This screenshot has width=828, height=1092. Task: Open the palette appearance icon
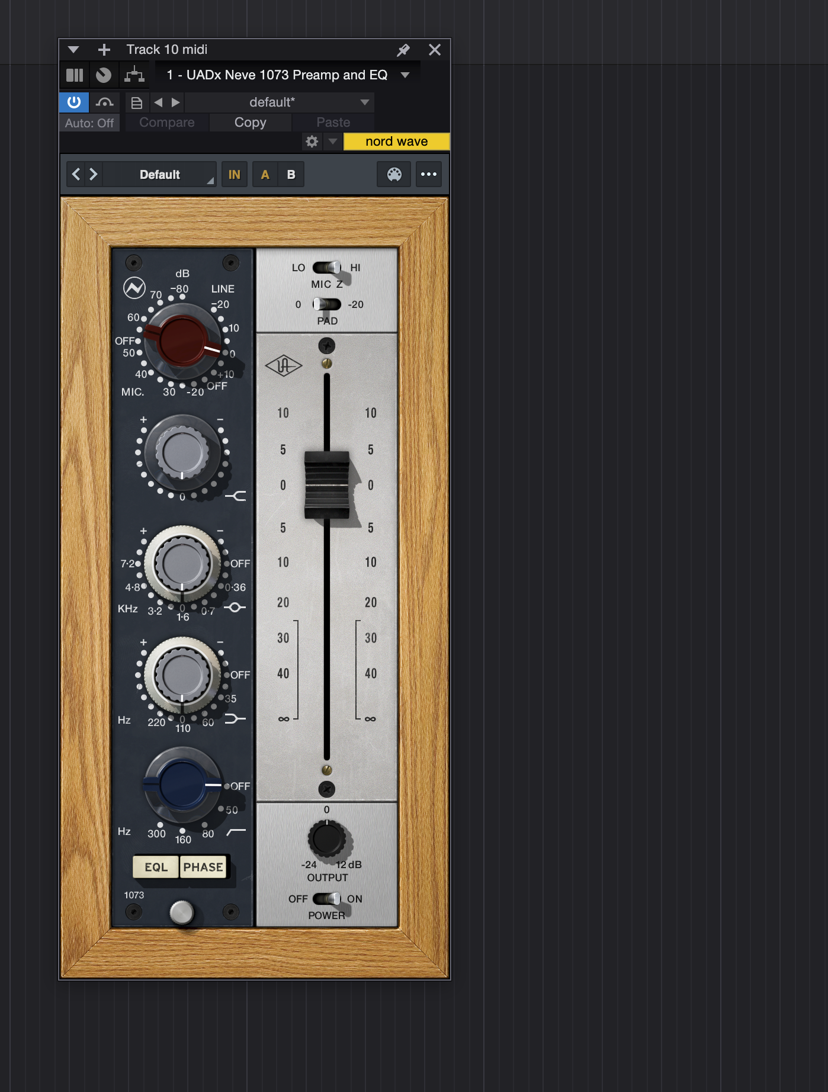tap(394, 175)
